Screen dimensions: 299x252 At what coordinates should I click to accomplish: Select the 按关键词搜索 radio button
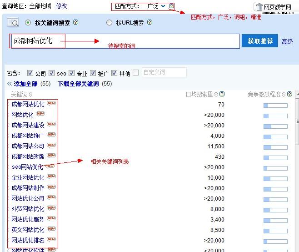tap(28, 22)
